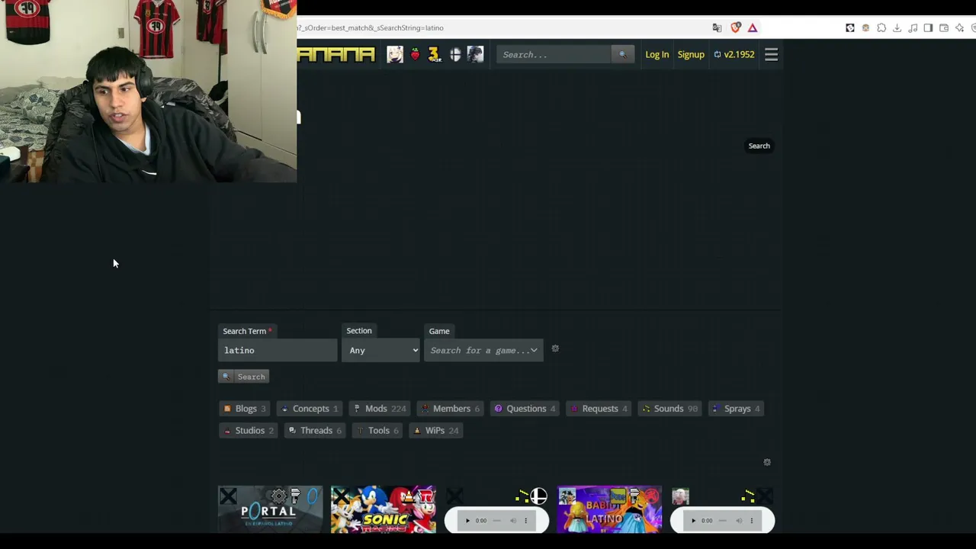Open the hamburger menu in site header
This screenshot has width=976, height=549.
click(771, 54)
